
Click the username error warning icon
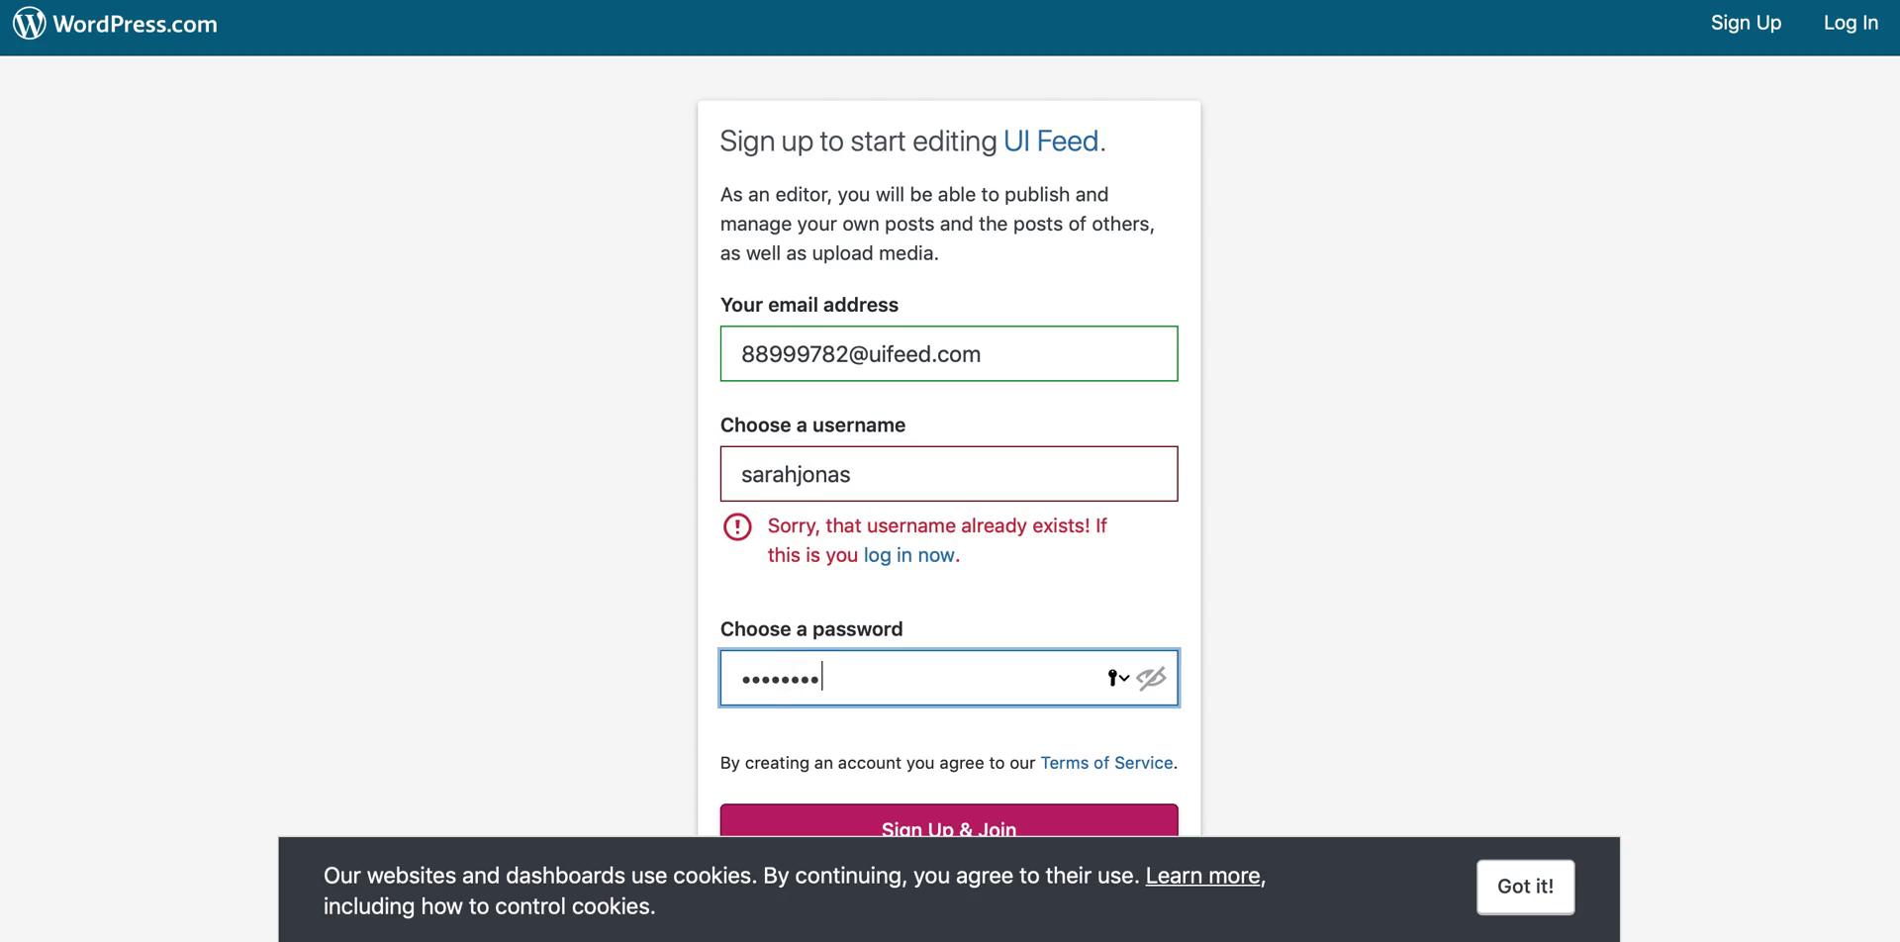coord(737,527)
